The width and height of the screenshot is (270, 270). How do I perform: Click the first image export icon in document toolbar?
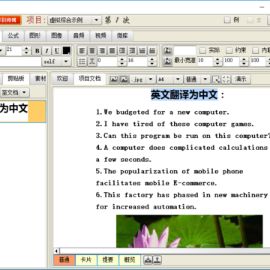tap(114, 79)
